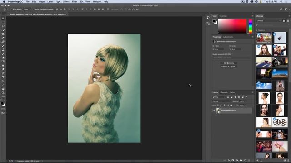
Task: Select the Pen tool
Action: point(3,73)
